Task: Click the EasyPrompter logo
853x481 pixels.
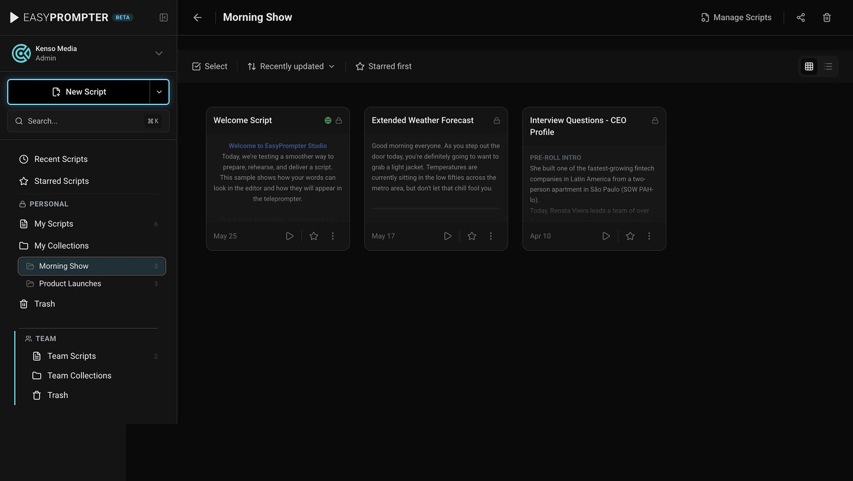Action: (59, 17)
